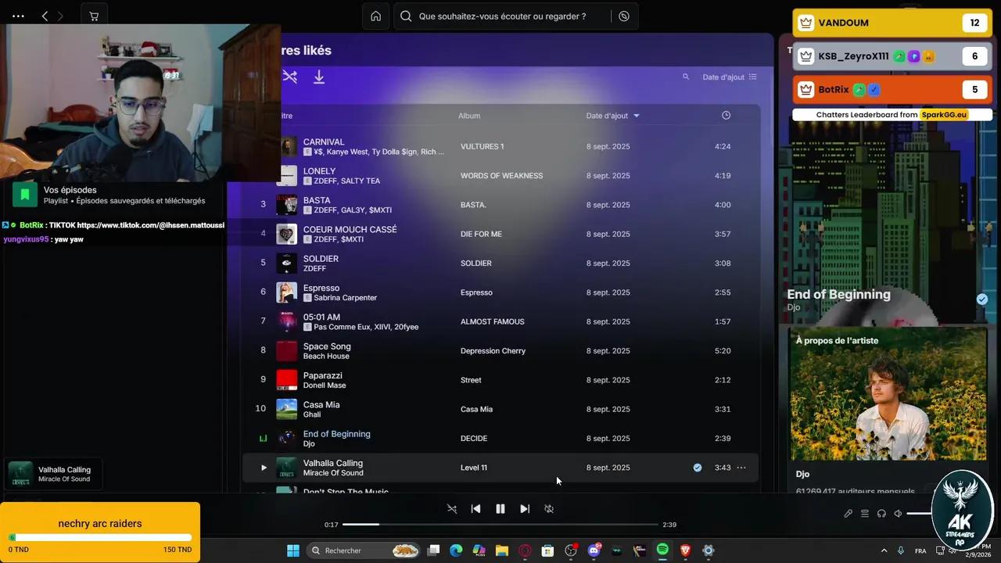Open File Explorer from the taskbar

(502, 550)
